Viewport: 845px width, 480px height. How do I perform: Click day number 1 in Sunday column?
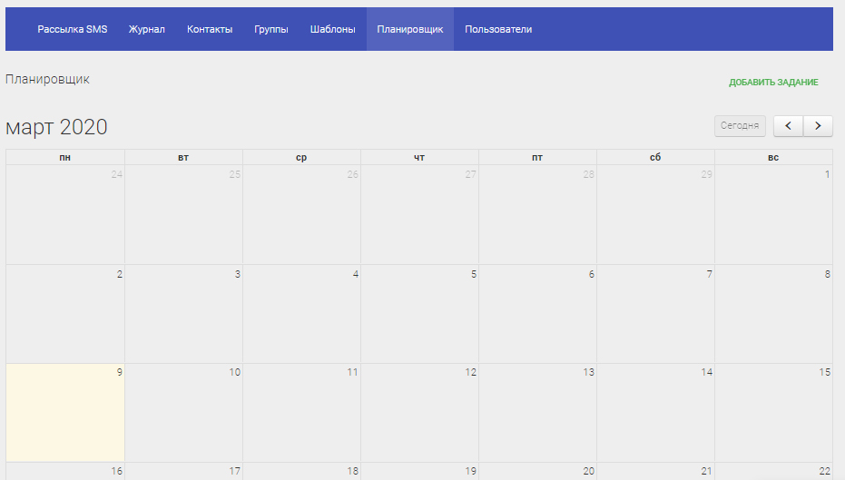tap(827, 174)
